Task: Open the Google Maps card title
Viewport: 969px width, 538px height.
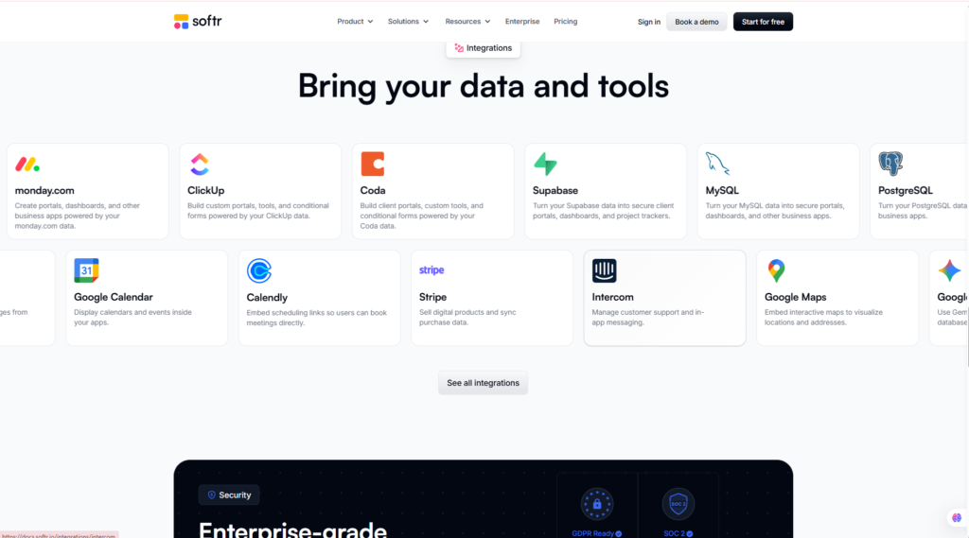Action: pos(795,297)
